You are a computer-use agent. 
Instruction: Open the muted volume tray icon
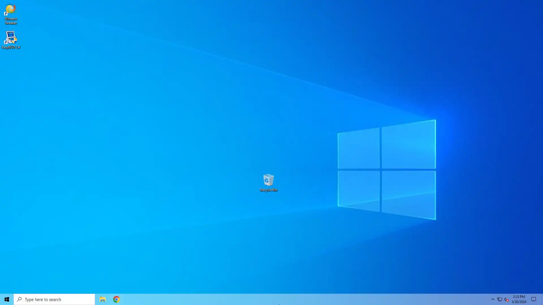(x=506, y=299)
